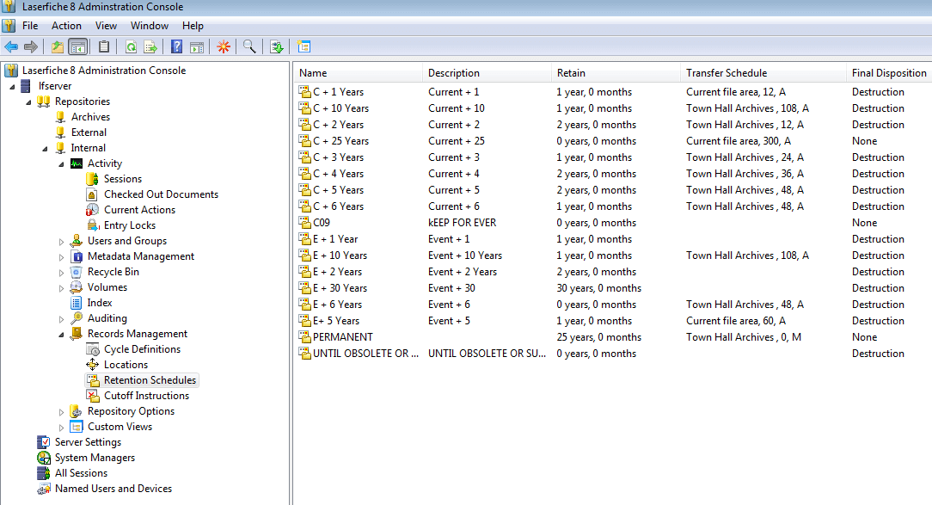Viewport: 932px width, 505px height.
Task: Click the Up One Level folder icon
Action: [58, 46]
